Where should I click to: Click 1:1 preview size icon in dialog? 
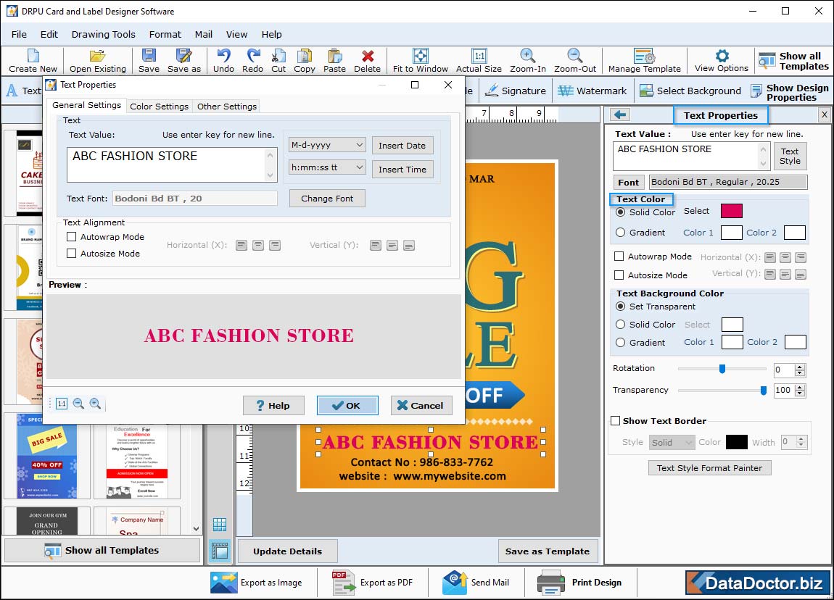62,404
